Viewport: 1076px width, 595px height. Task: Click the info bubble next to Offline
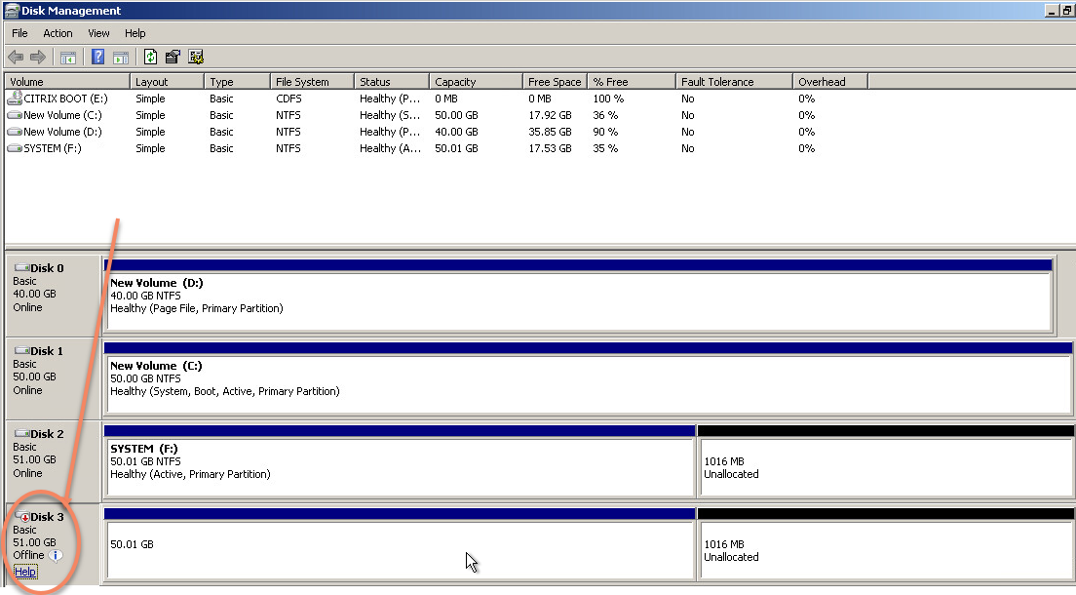point(56,556)
